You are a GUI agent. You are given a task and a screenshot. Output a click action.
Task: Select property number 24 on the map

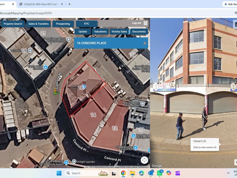pyautogui.click(x=133, y=55)
